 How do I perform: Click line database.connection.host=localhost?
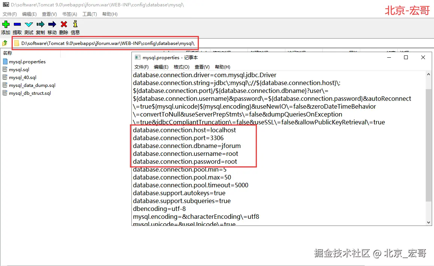184,130
